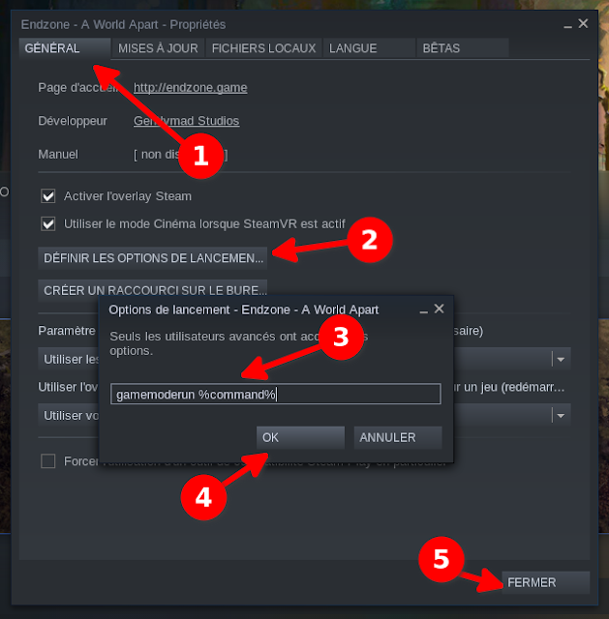Select the GÉNÉRAL tab

pyautogui.click(x=65, y=48)
